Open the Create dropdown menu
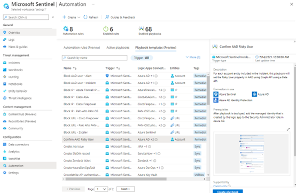The image size is (296, 193). pyautogui.click(x=72, y=17)
